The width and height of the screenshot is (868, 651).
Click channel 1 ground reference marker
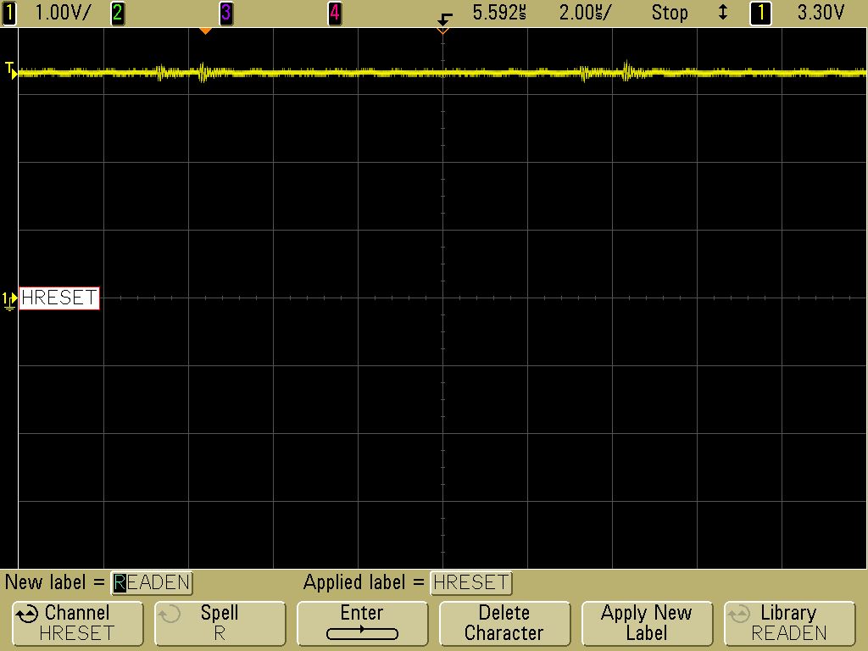point(9,300)
